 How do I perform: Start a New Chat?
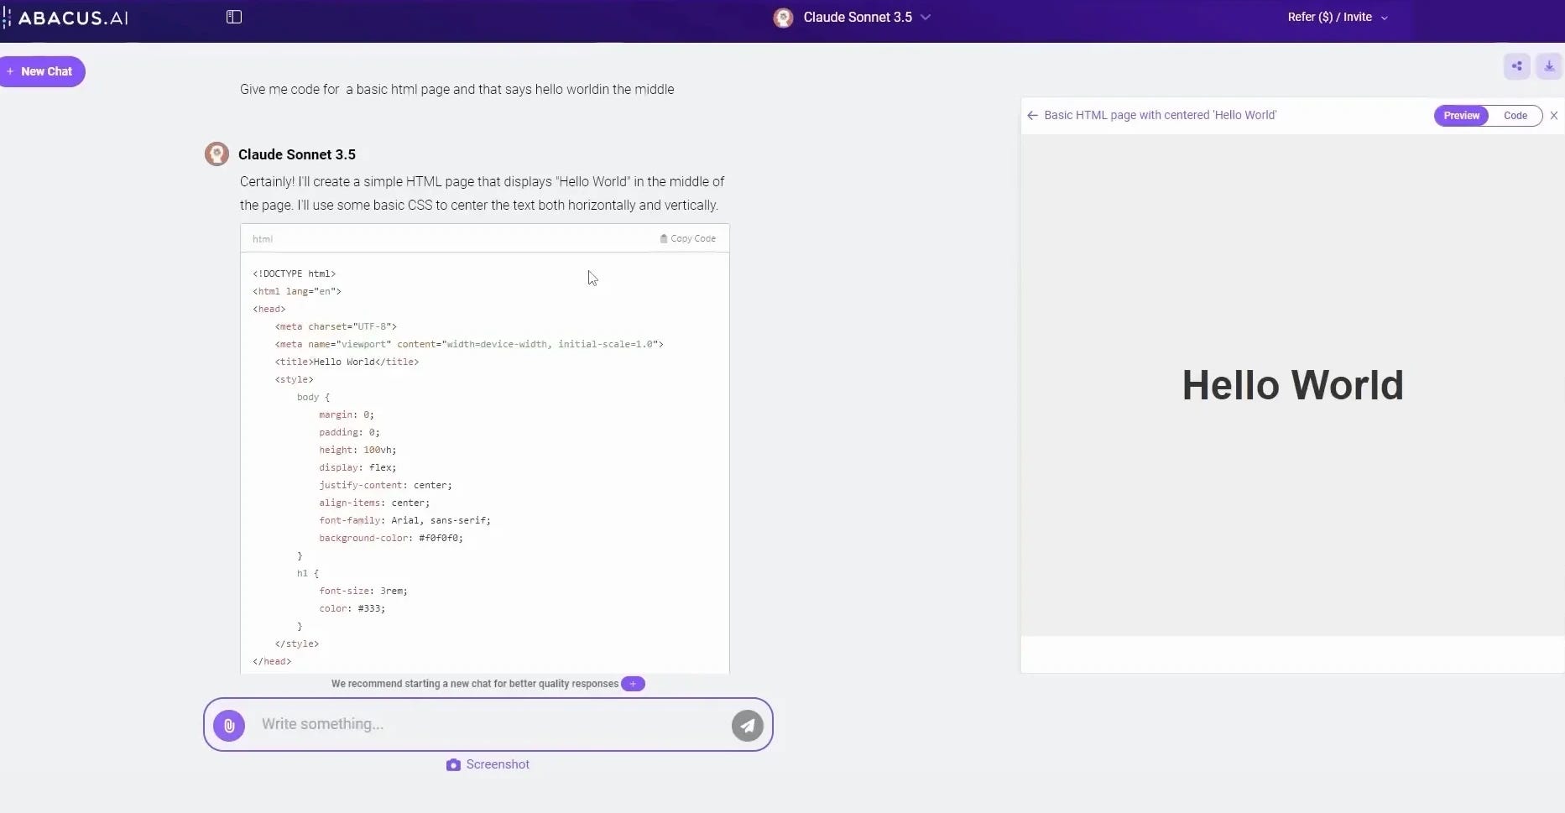point(42,71)
